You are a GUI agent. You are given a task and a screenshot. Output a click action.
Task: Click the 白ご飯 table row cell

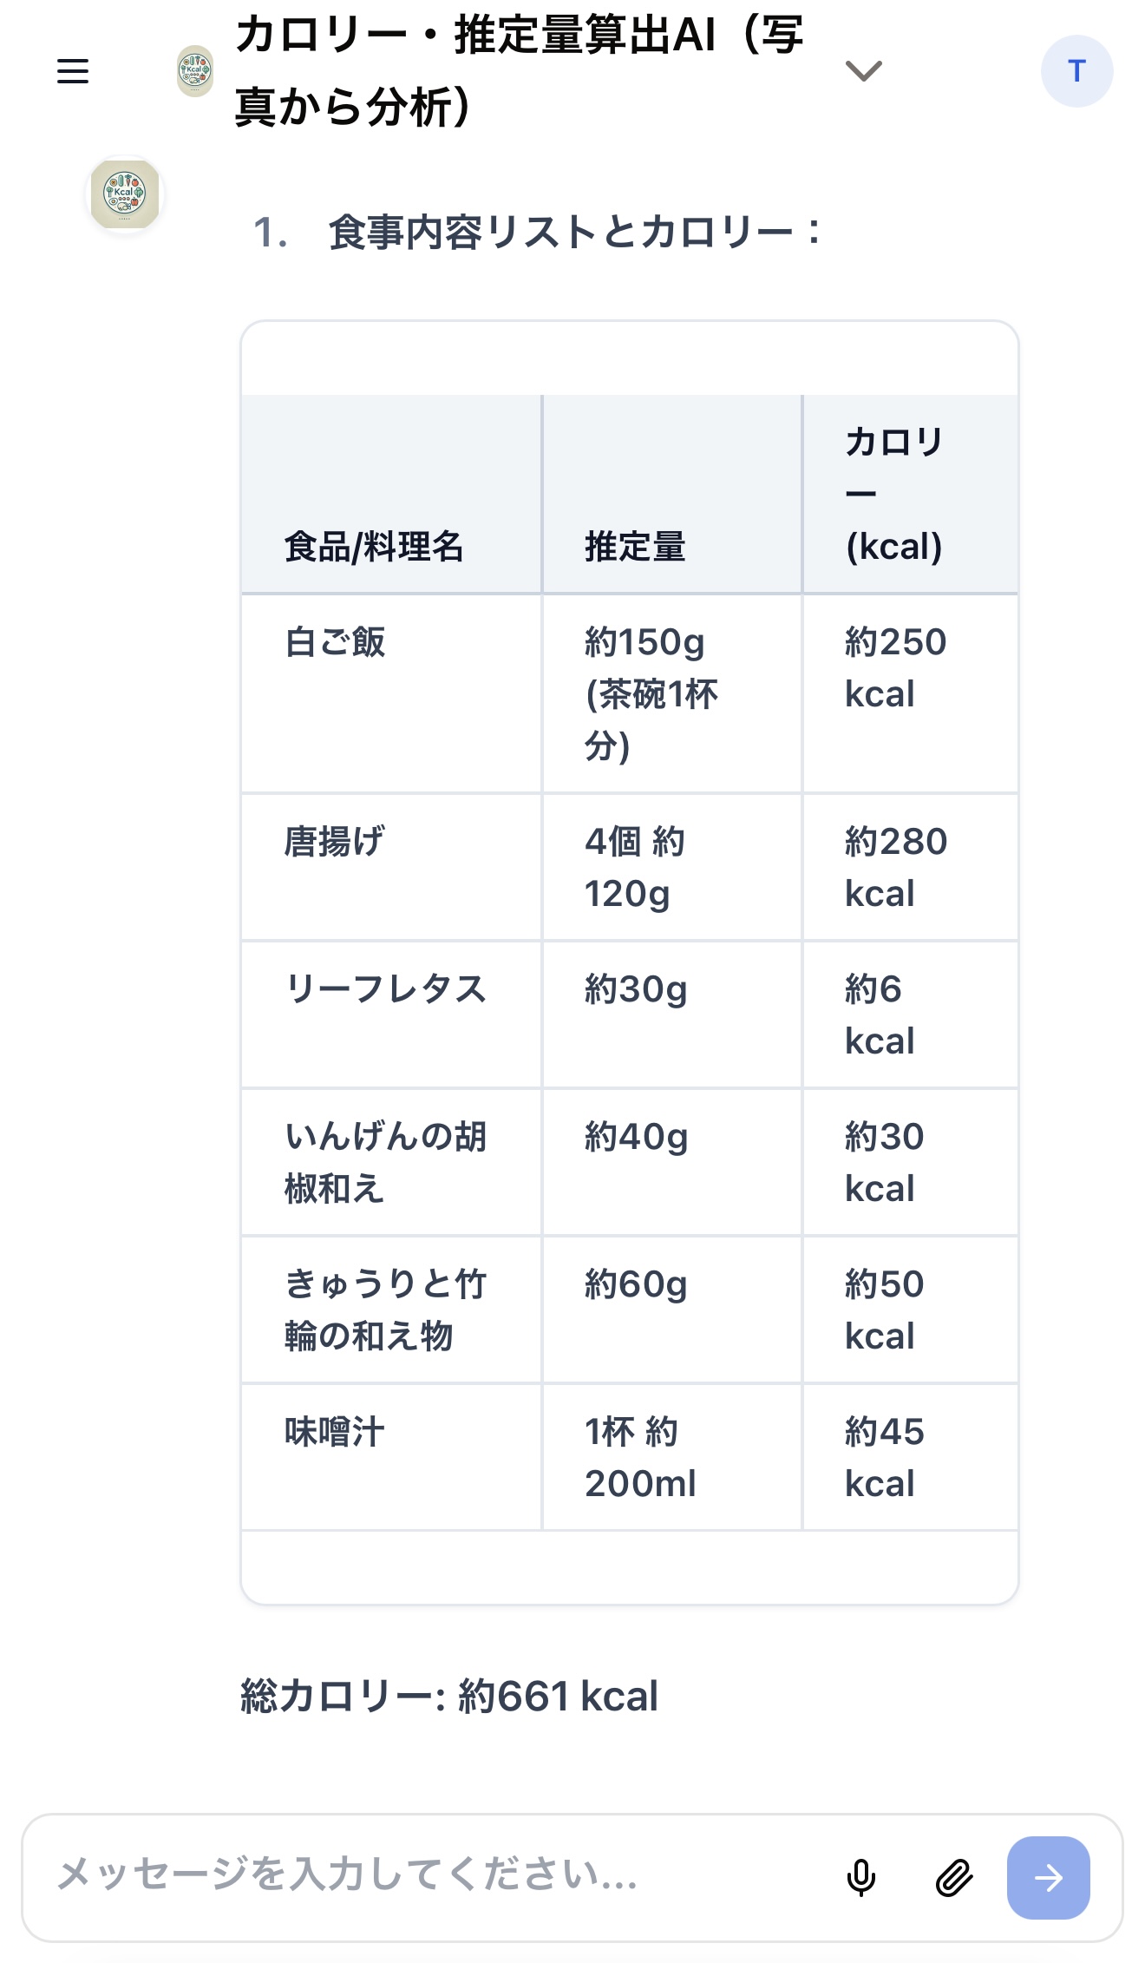click(x=335, y=643)
